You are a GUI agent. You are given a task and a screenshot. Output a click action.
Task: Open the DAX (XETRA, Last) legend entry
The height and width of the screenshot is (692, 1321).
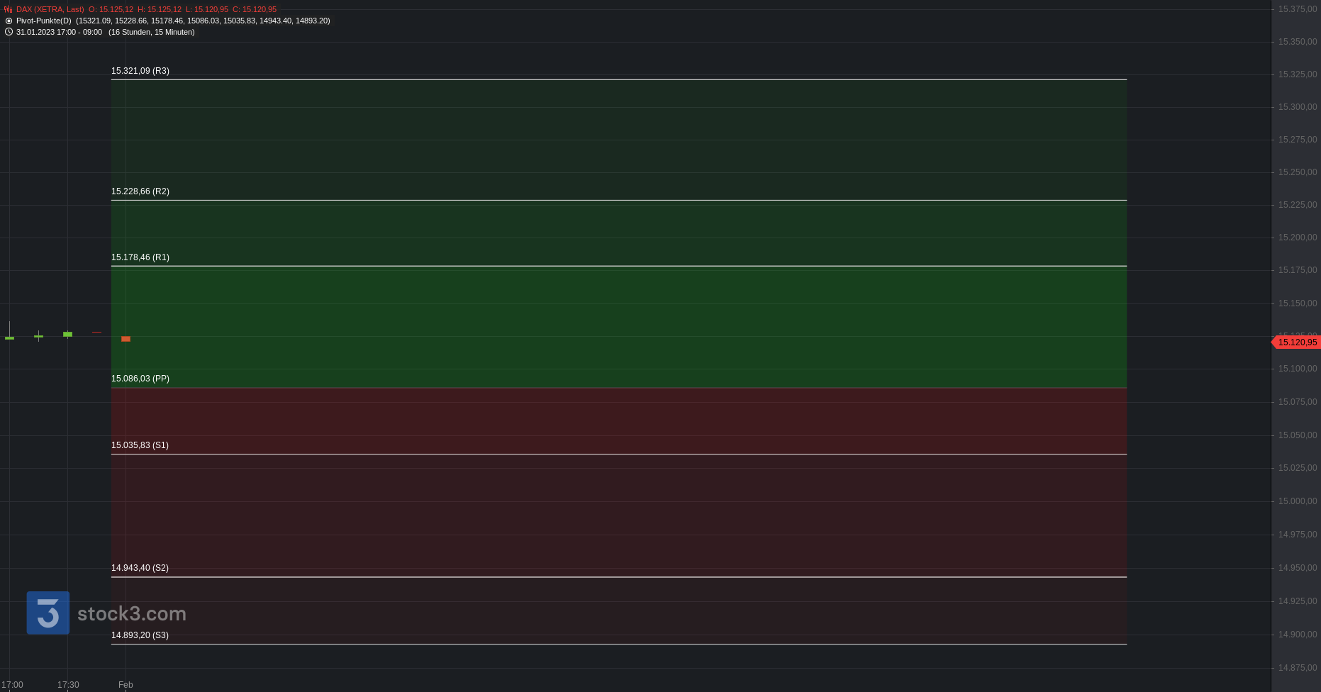pos(50,10)
